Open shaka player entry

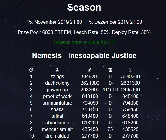click(57, 110)
